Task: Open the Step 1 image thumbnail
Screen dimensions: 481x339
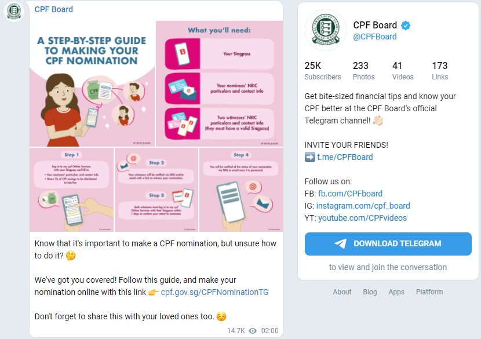Action: click(x=71, y=189)
